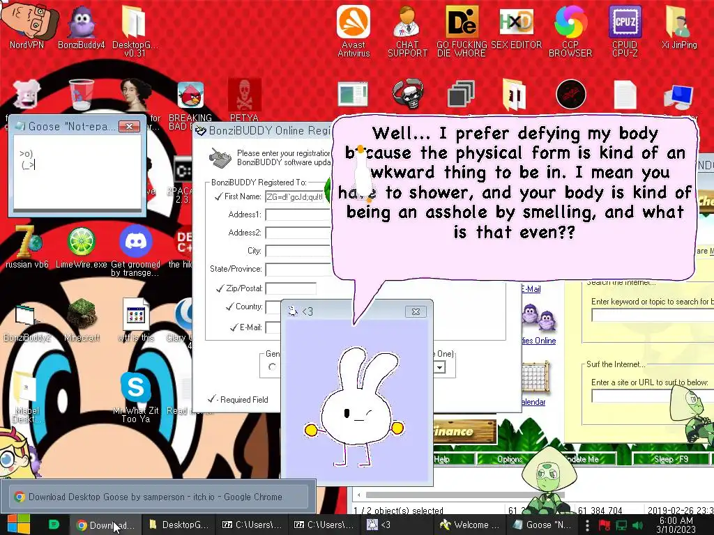Open the Calendar link
714x535 pixels.
click(533, 402)
